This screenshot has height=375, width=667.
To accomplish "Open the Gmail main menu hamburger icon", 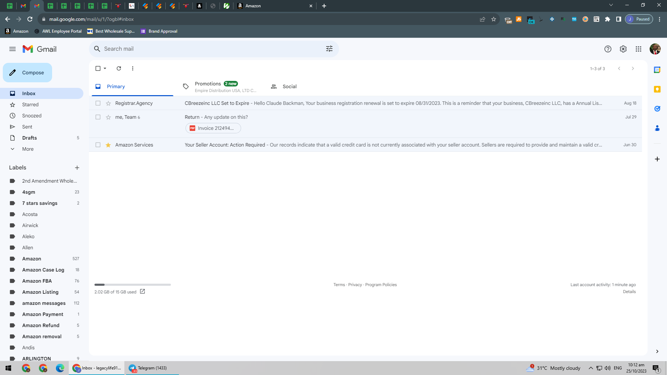I will pos(13,49).
